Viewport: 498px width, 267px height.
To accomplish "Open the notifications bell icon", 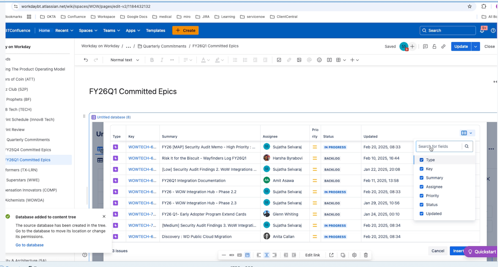I will pos(482,31).
